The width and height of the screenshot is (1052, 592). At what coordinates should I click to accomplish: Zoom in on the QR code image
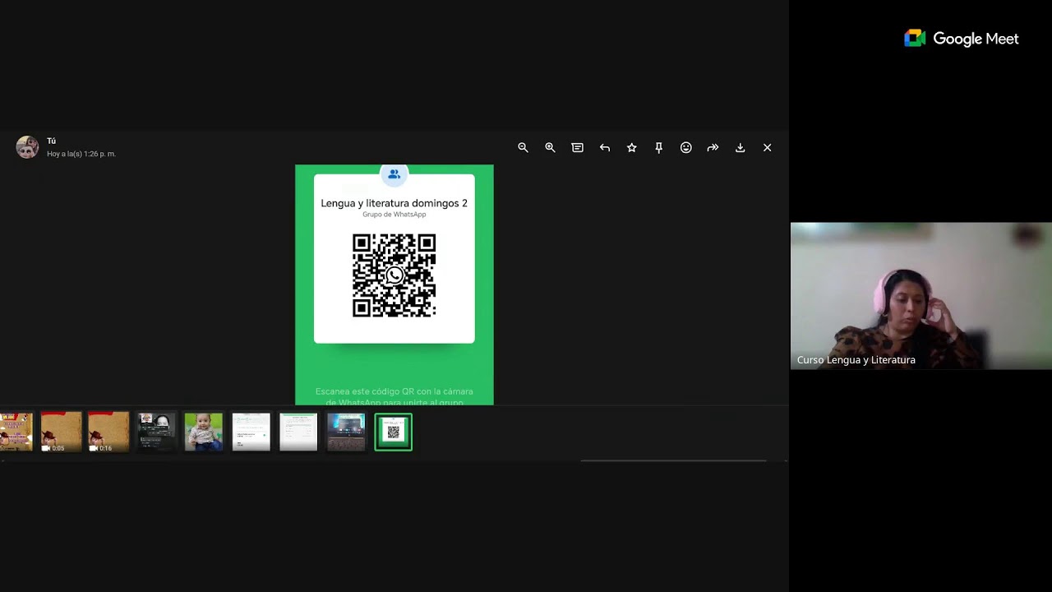point(550,148)
